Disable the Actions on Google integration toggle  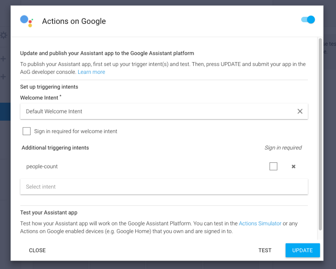(x=308, y=20)
